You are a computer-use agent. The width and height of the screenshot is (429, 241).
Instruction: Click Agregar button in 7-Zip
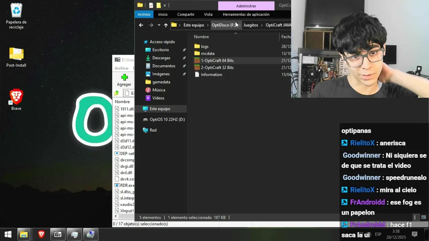click(x=124, y=81)
